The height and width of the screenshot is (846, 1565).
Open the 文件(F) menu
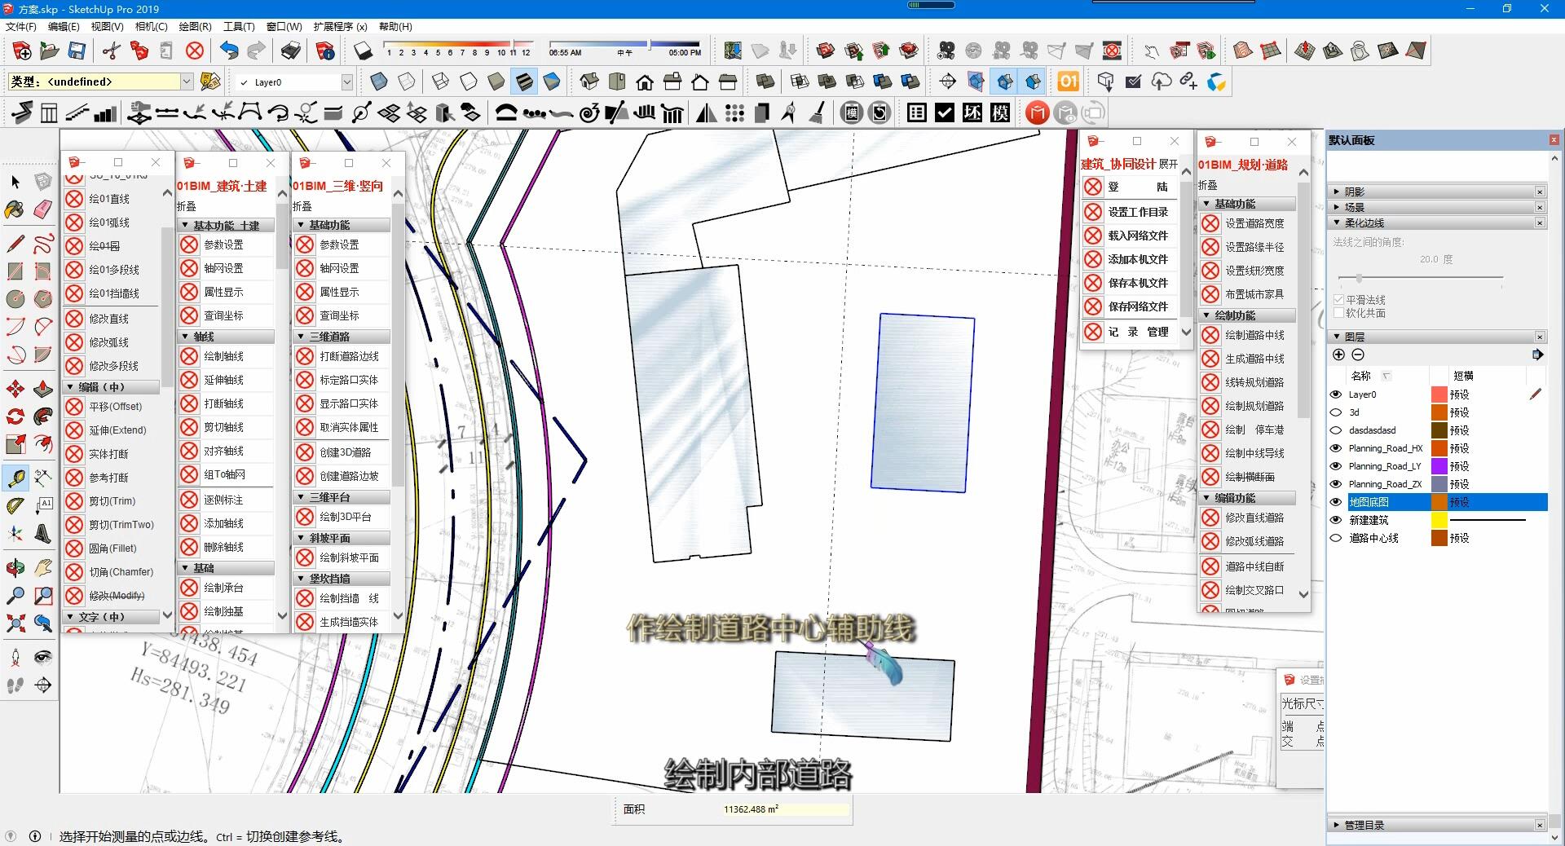(x=21, y=27)
